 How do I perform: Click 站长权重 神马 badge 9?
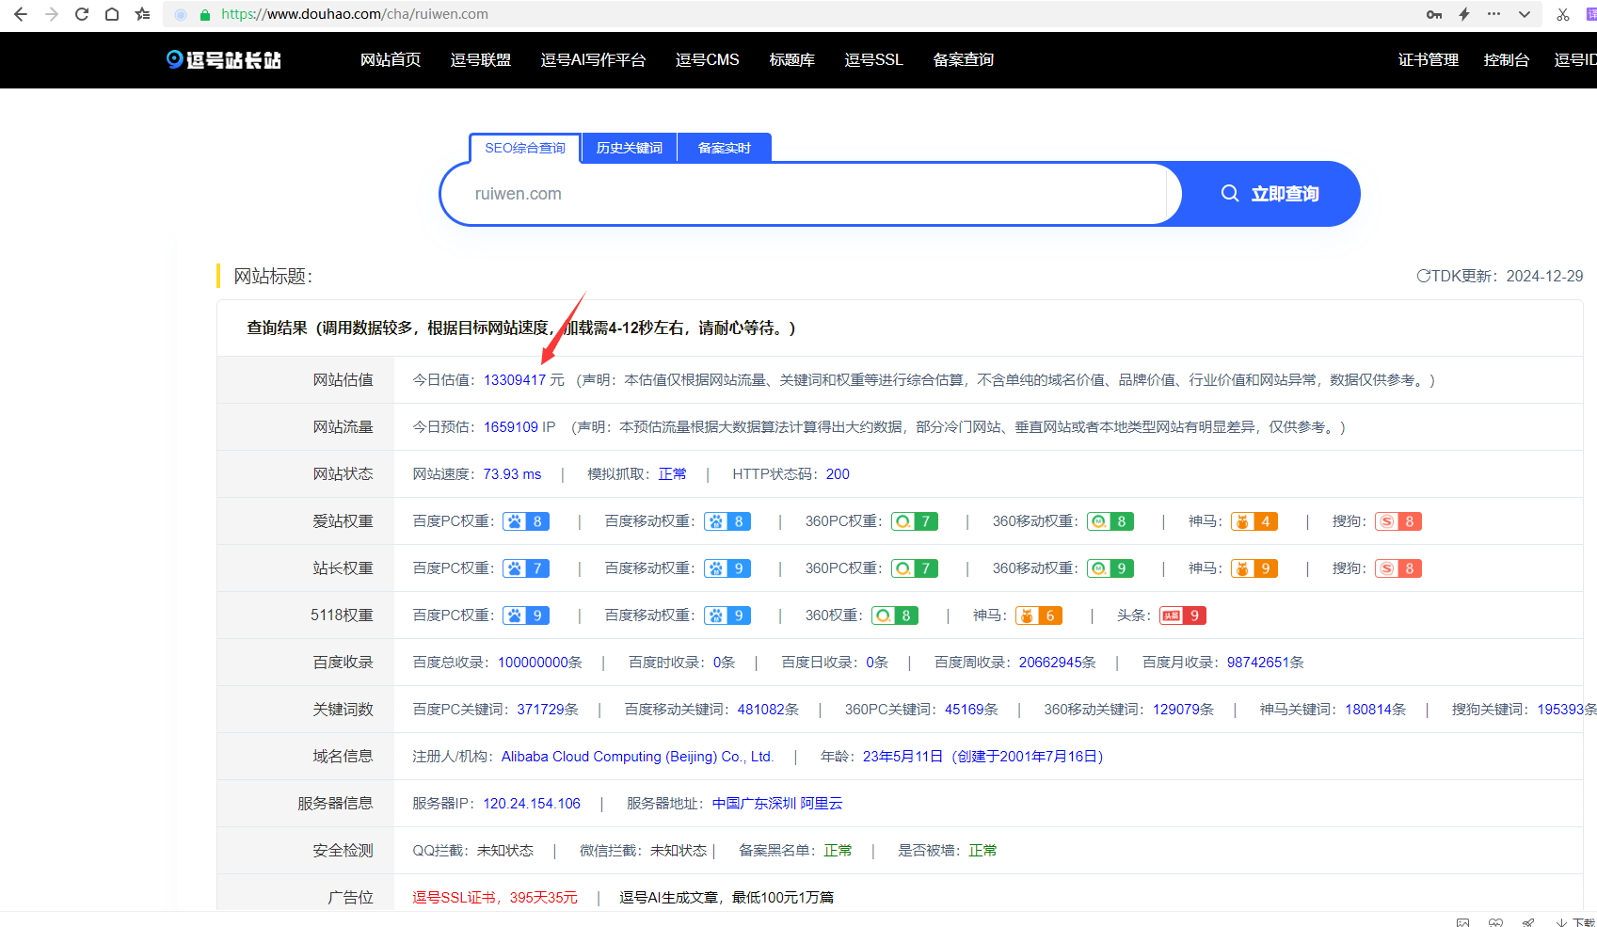pyautogui.click(x=1254, y=567)
